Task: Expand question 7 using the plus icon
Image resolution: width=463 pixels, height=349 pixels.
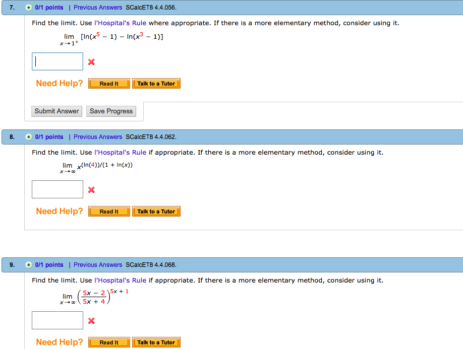Action: coord(29,7)
